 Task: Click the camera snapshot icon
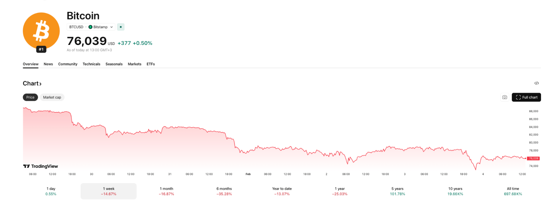[x=505, y=97]
